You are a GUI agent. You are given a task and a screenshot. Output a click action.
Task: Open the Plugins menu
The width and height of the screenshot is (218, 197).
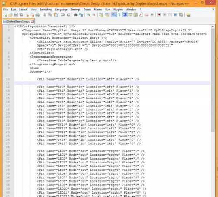[x=118, y=10]
